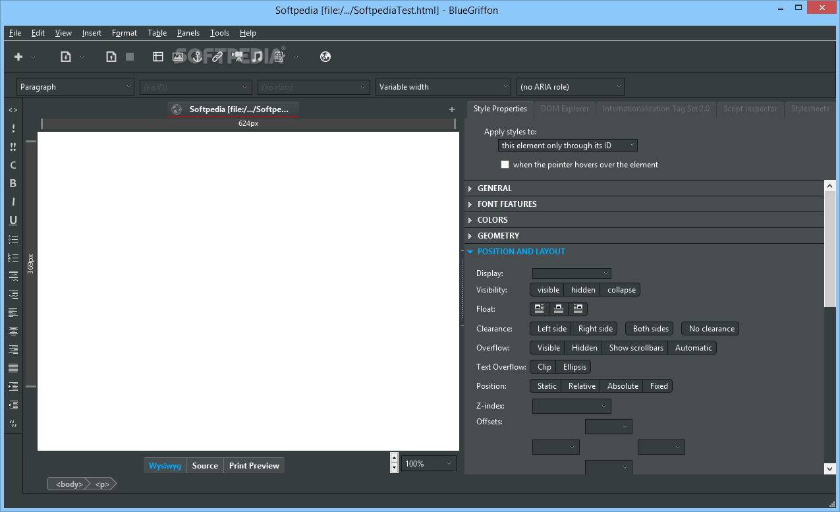Screen dimensions: 840x512
Task: Click the open document icon with down arrow
Action: [x=66, y=57]
